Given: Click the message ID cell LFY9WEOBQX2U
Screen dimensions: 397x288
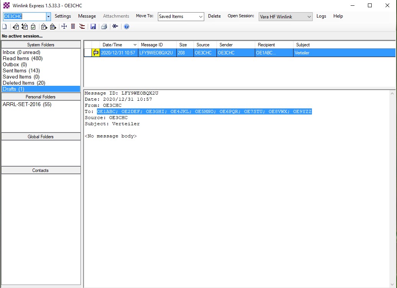Looking at the screenshot, I should pos(156,53).
